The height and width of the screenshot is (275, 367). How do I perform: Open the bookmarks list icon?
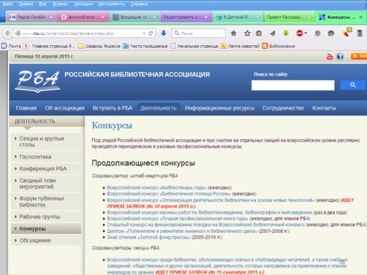(259, 33)
